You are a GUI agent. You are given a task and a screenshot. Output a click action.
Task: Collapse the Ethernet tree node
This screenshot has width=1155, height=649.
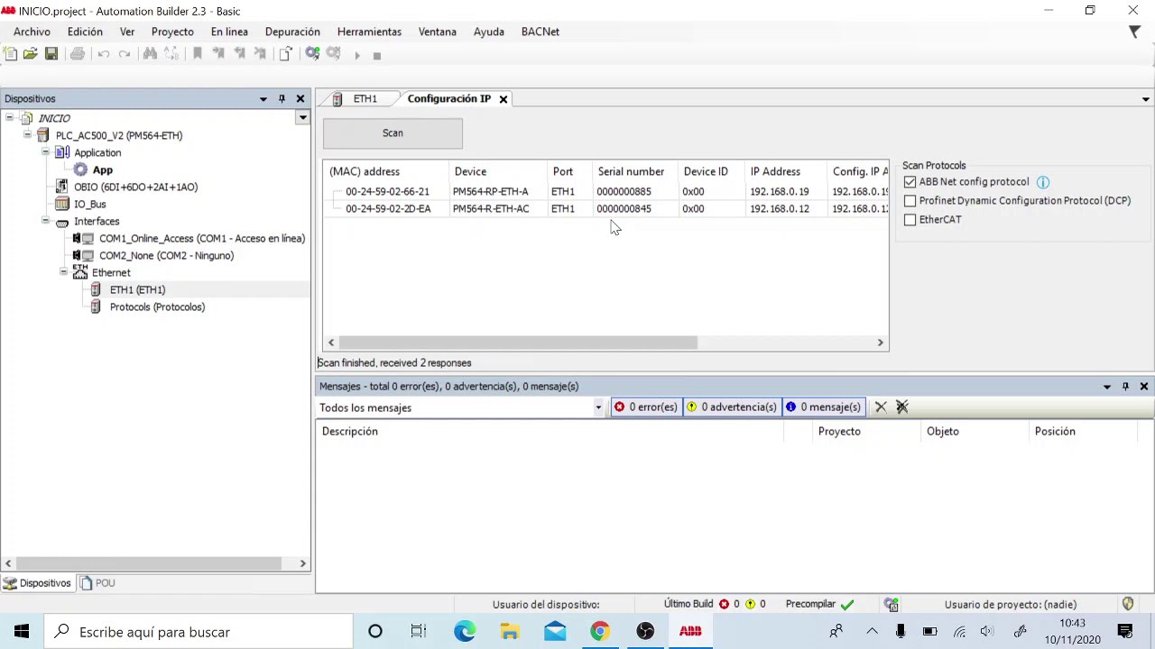[63, 272]
